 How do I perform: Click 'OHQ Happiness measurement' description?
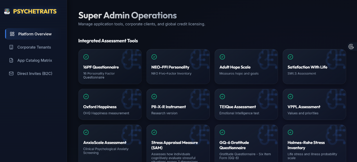[106, 113]
